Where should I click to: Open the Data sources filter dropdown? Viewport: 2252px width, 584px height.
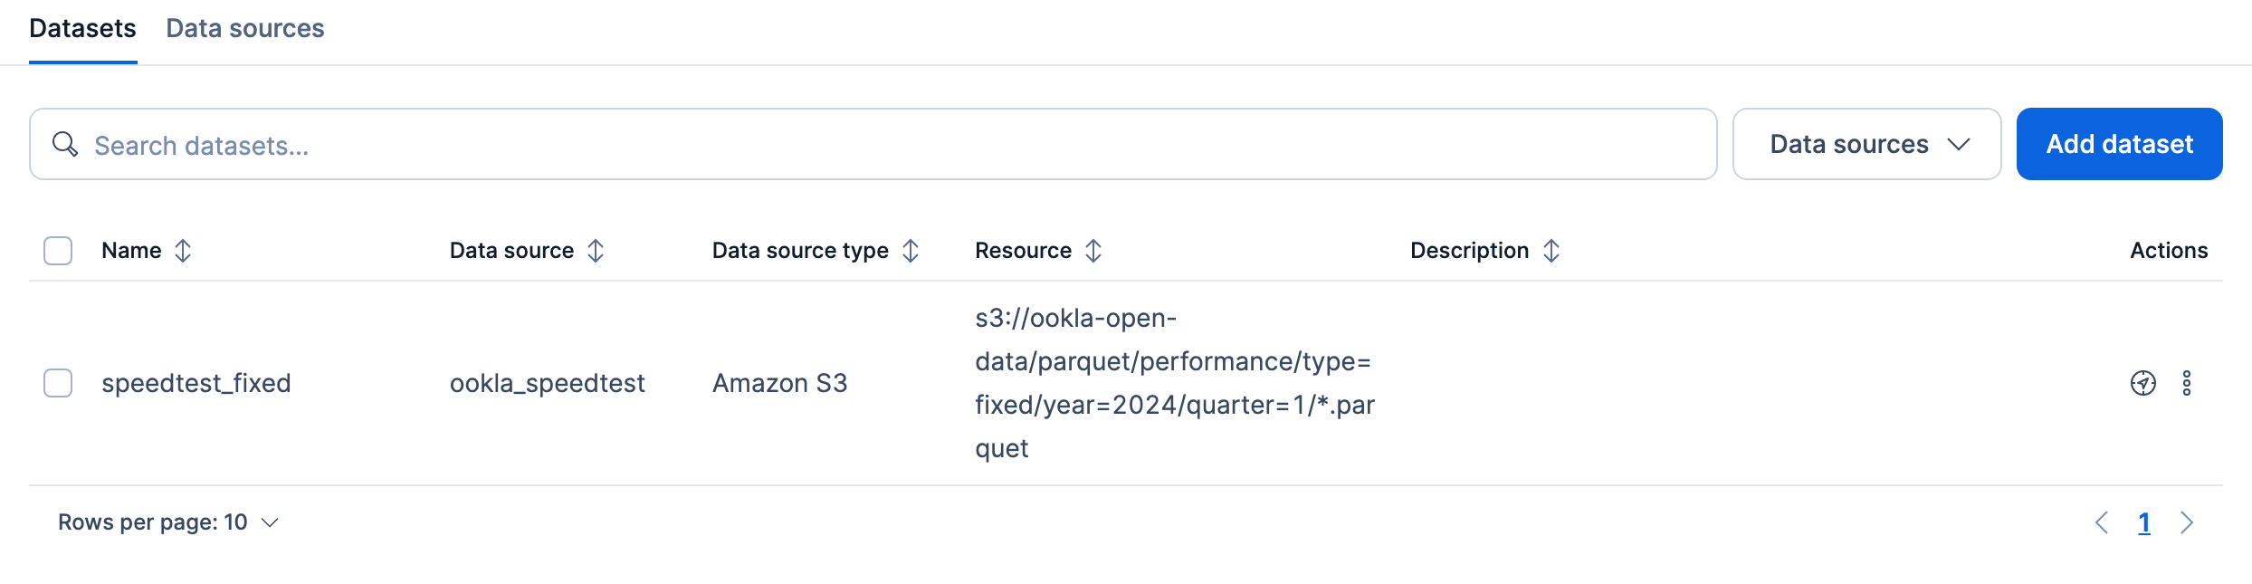click(1866, 144)
